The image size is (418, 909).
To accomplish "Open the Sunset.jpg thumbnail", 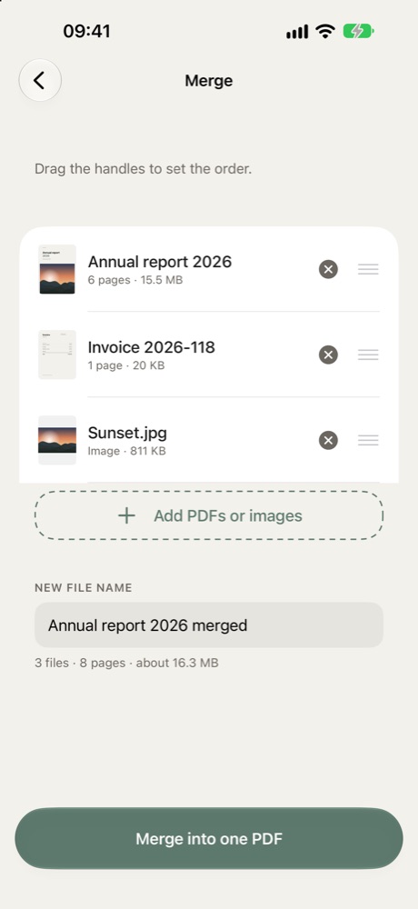I will pyautogui.click(x=57, y=440).
